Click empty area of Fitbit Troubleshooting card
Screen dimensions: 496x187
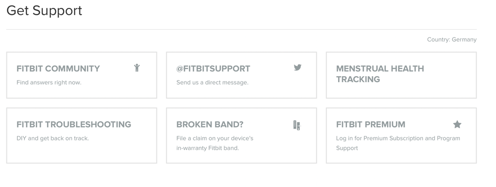[x=81, y=152]
